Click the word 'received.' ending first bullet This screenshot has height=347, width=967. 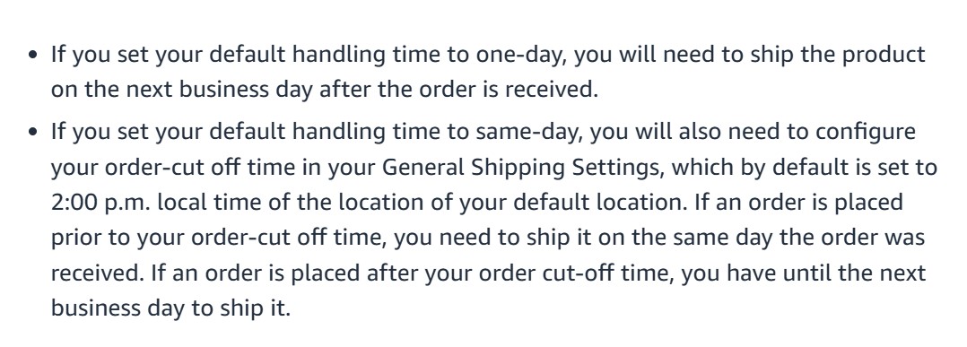point(552,90)
